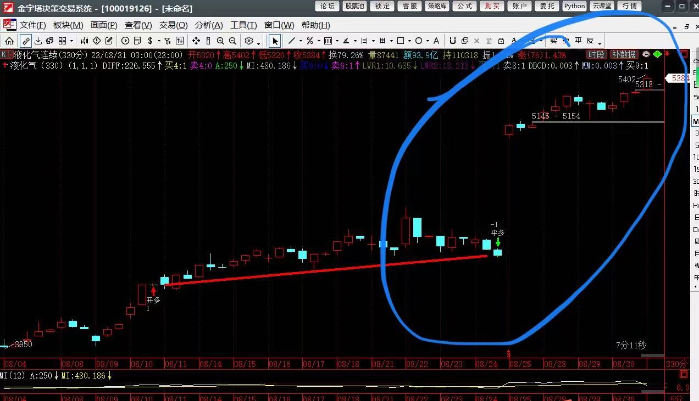
Task: Click the 策略库 title bar button
Action: click(437, 6)
